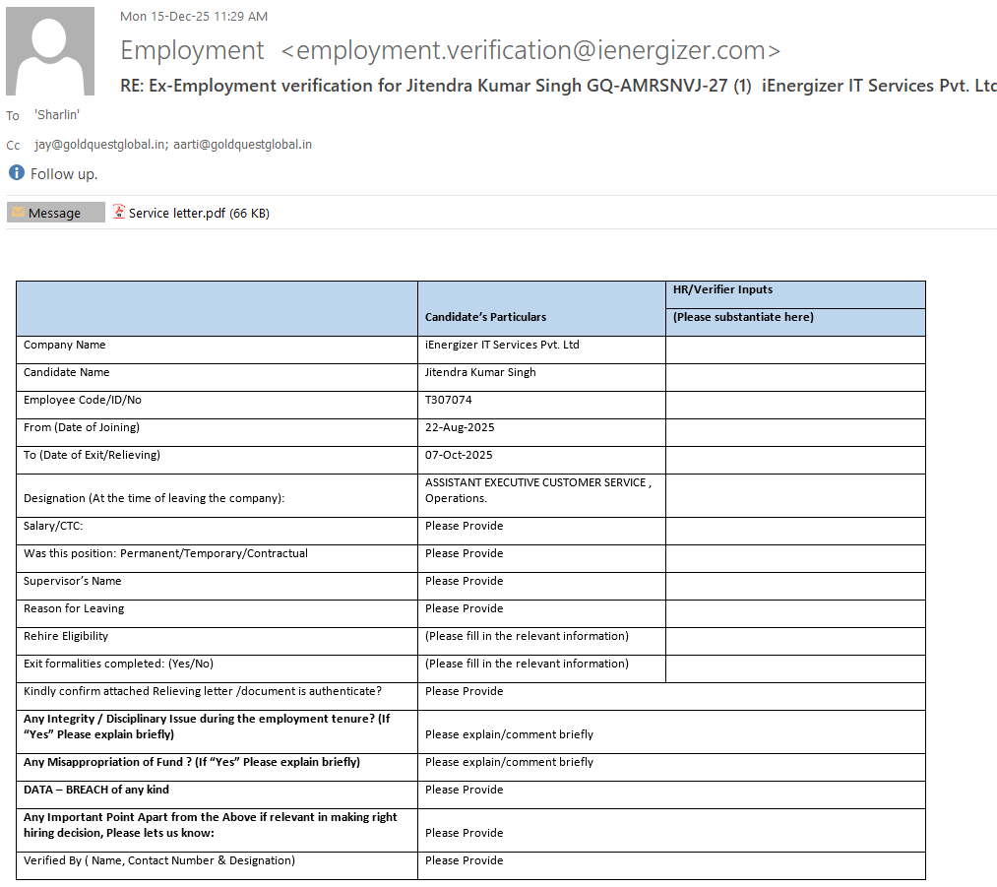Click empty HR input cell for Rehire Eligibility

795,642
